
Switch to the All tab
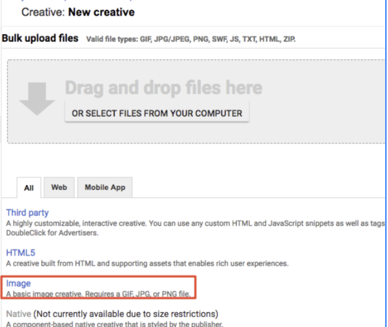click(29, 188)
